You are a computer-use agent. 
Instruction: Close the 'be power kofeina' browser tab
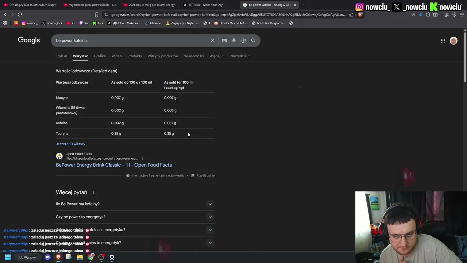click(295, 5)
